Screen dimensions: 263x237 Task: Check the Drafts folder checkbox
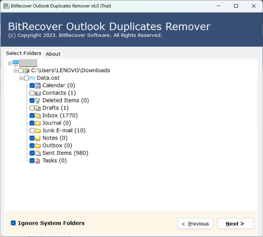click(x=32, y=108)
